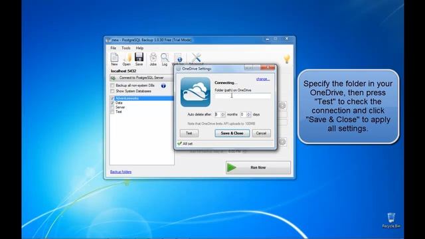Open the Backup folders link
Image resolution: width=425 pixels, height=239 pixels.
pos(121,172)
